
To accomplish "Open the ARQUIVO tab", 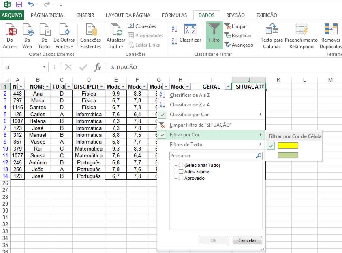I will click(12, 15).
